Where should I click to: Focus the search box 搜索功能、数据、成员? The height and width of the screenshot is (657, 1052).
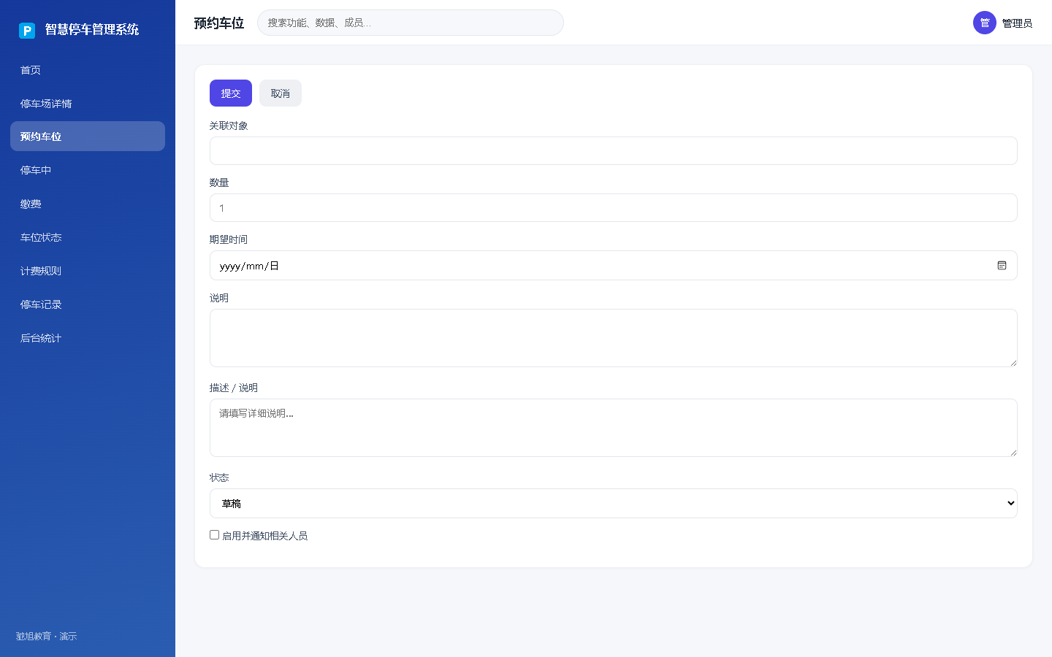[411, 23]
